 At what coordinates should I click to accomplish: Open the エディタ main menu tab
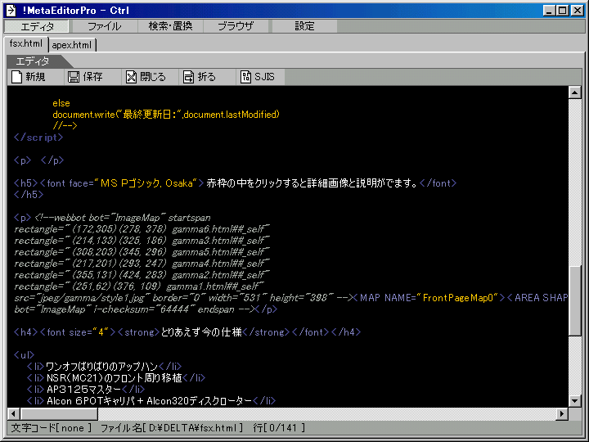pos(37,26)
